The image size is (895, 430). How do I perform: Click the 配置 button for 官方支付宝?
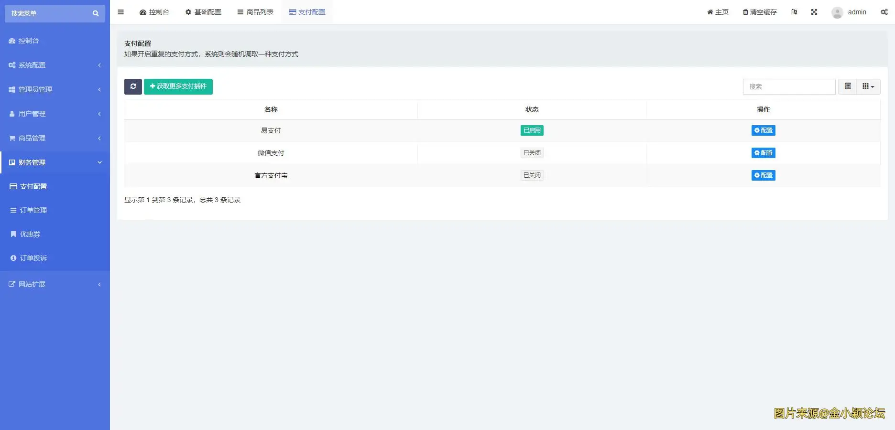(763, 175)
